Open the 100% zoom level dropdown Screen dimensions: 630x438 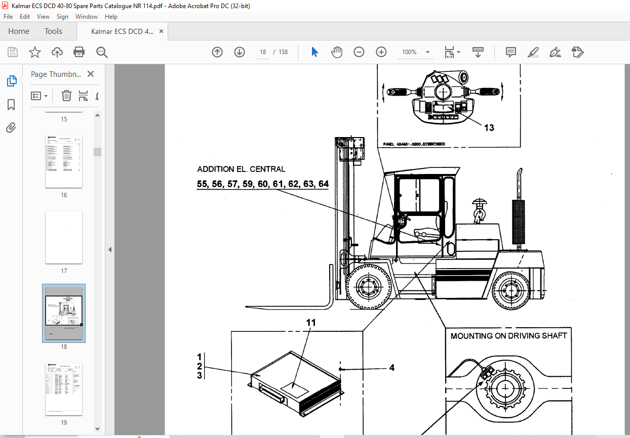click(x=427, y=52)
